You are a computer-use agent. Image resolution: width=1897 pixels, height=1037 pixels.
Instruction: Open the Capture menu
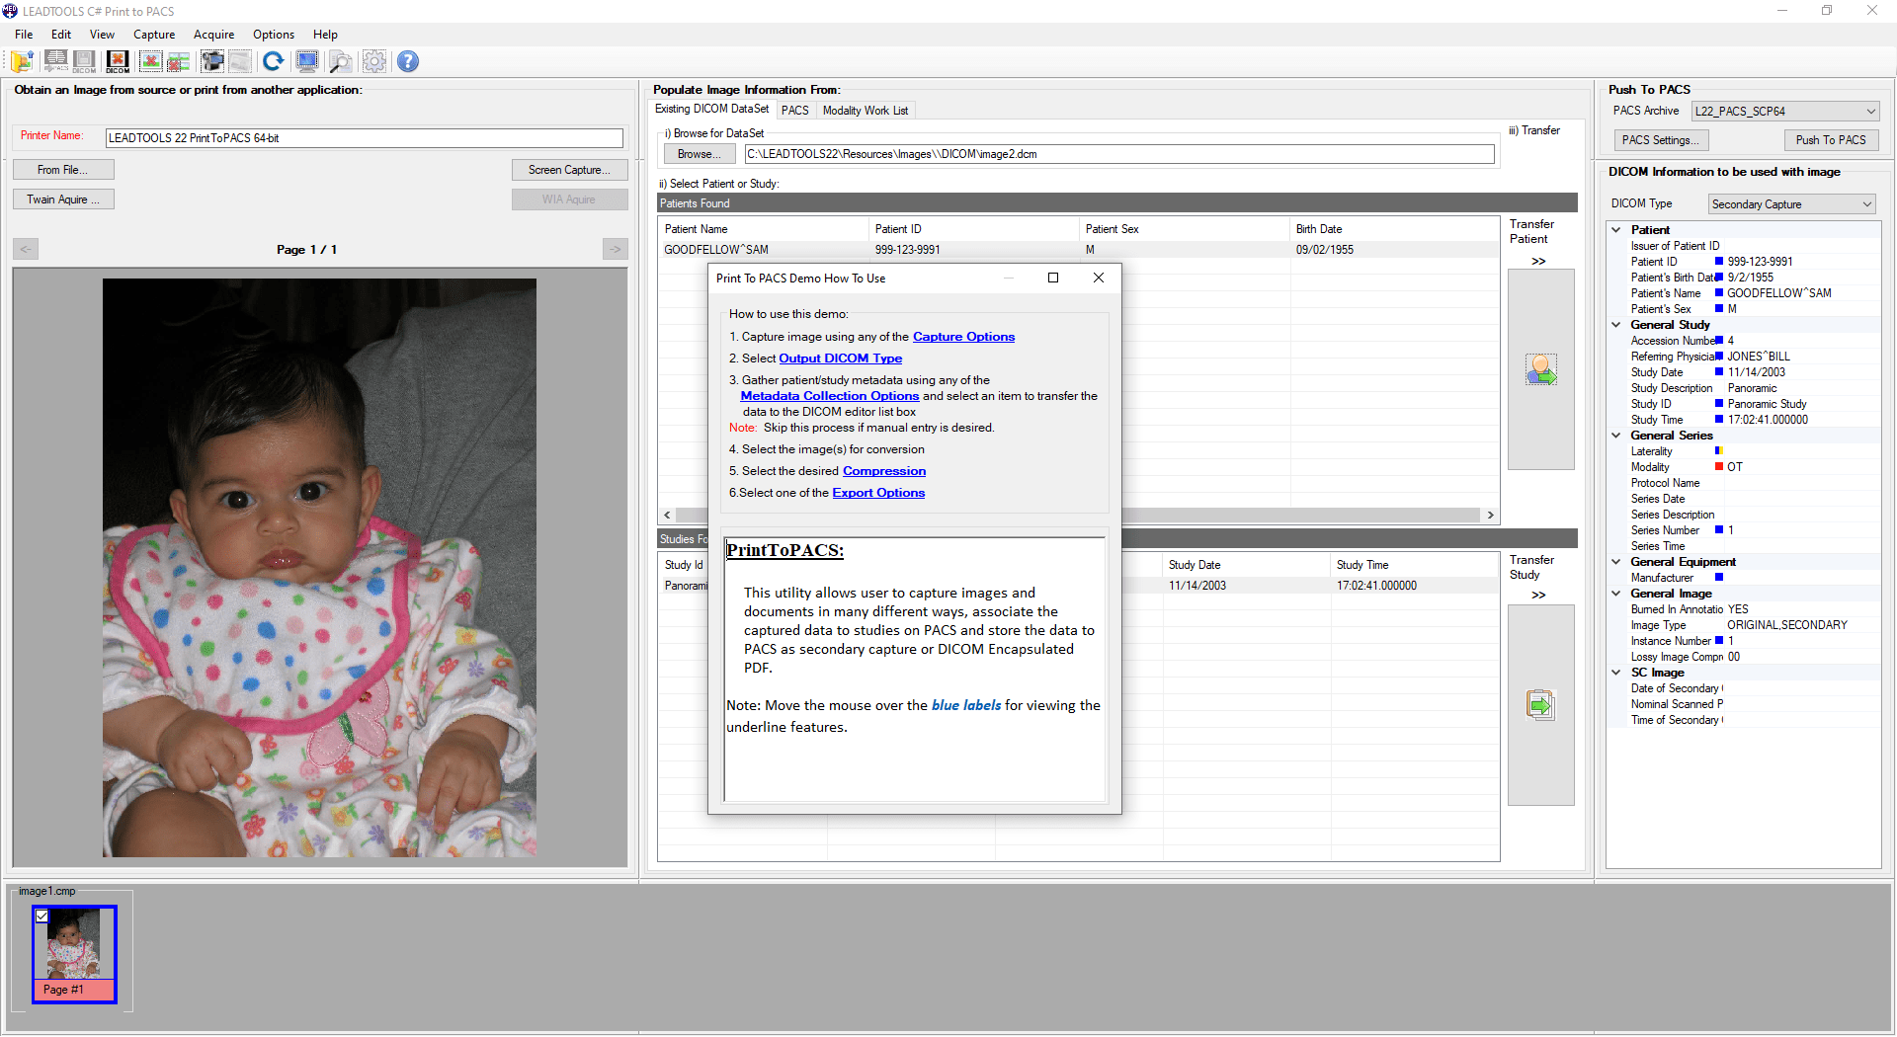click(x=154, y=34)
